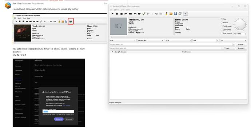Click the network control icon with square border
The height and width of the screenshot is (131, 251).
(185, 14)
